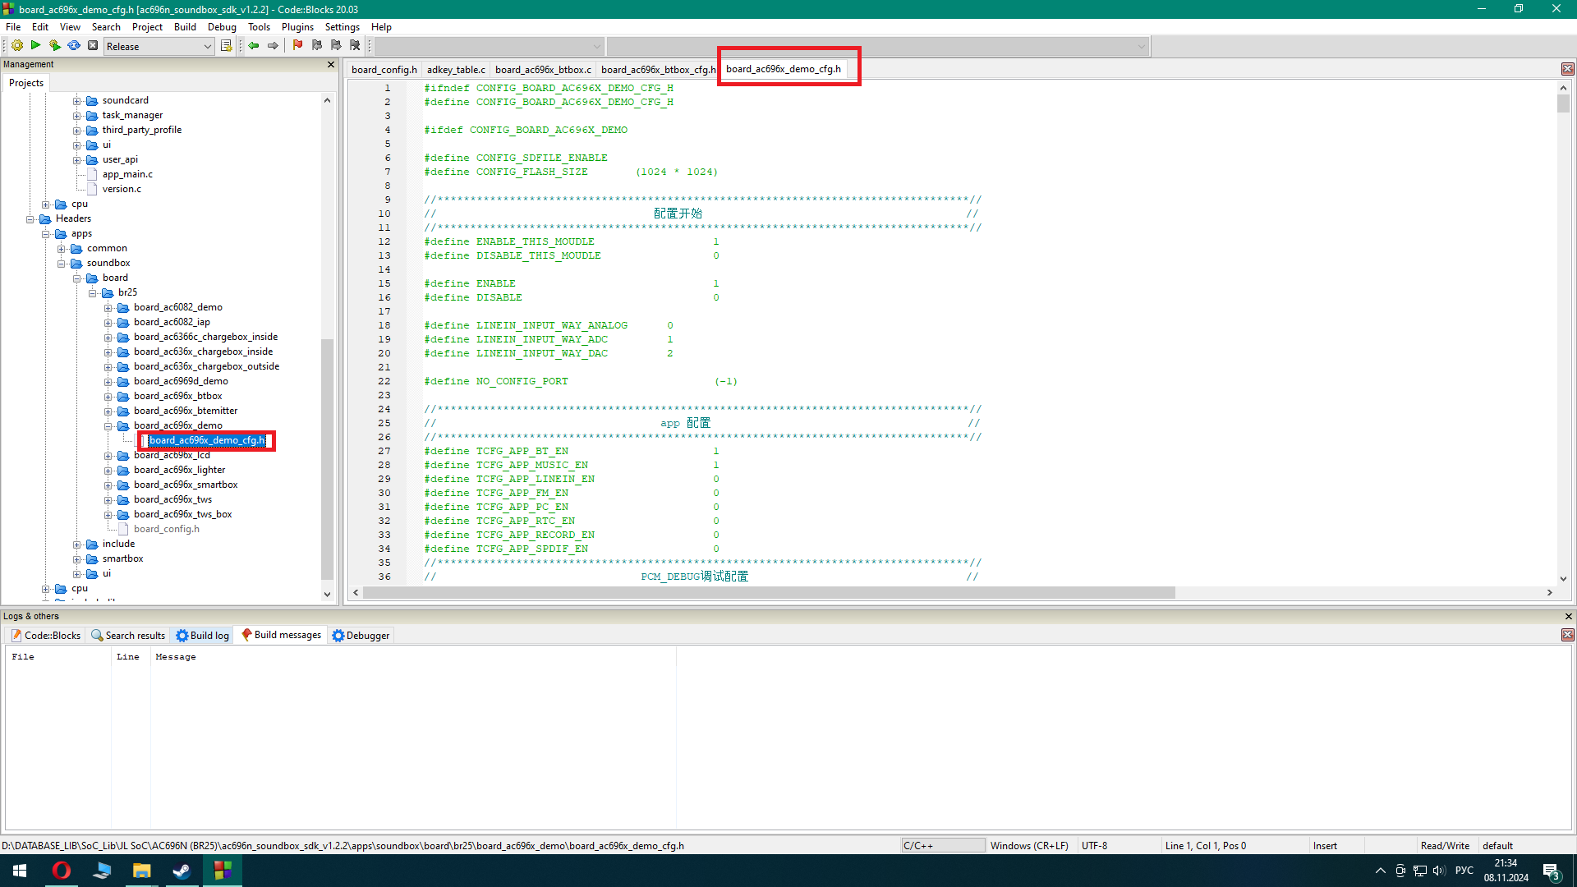The height and width of the screenshot is (887, 1577).
Task: Switch to the Build log tab
Action: [203, 636]
